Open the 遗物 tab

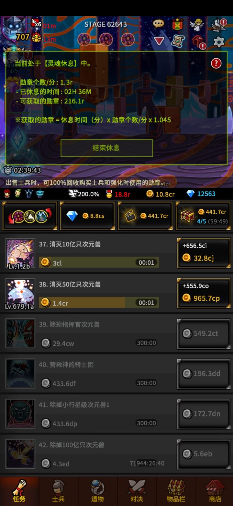98,491
